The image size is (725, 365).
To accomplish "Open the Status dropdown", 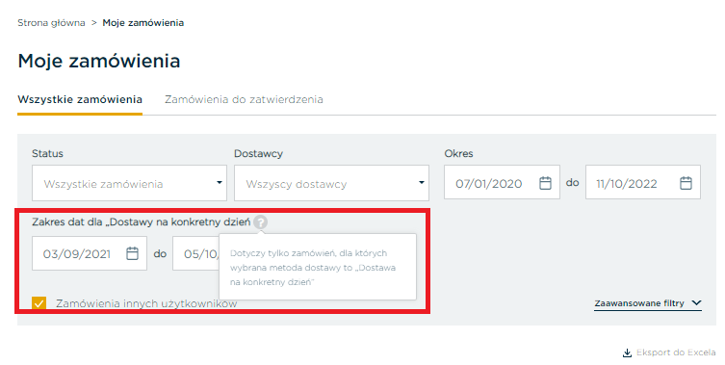I will [x=129, y=183].
